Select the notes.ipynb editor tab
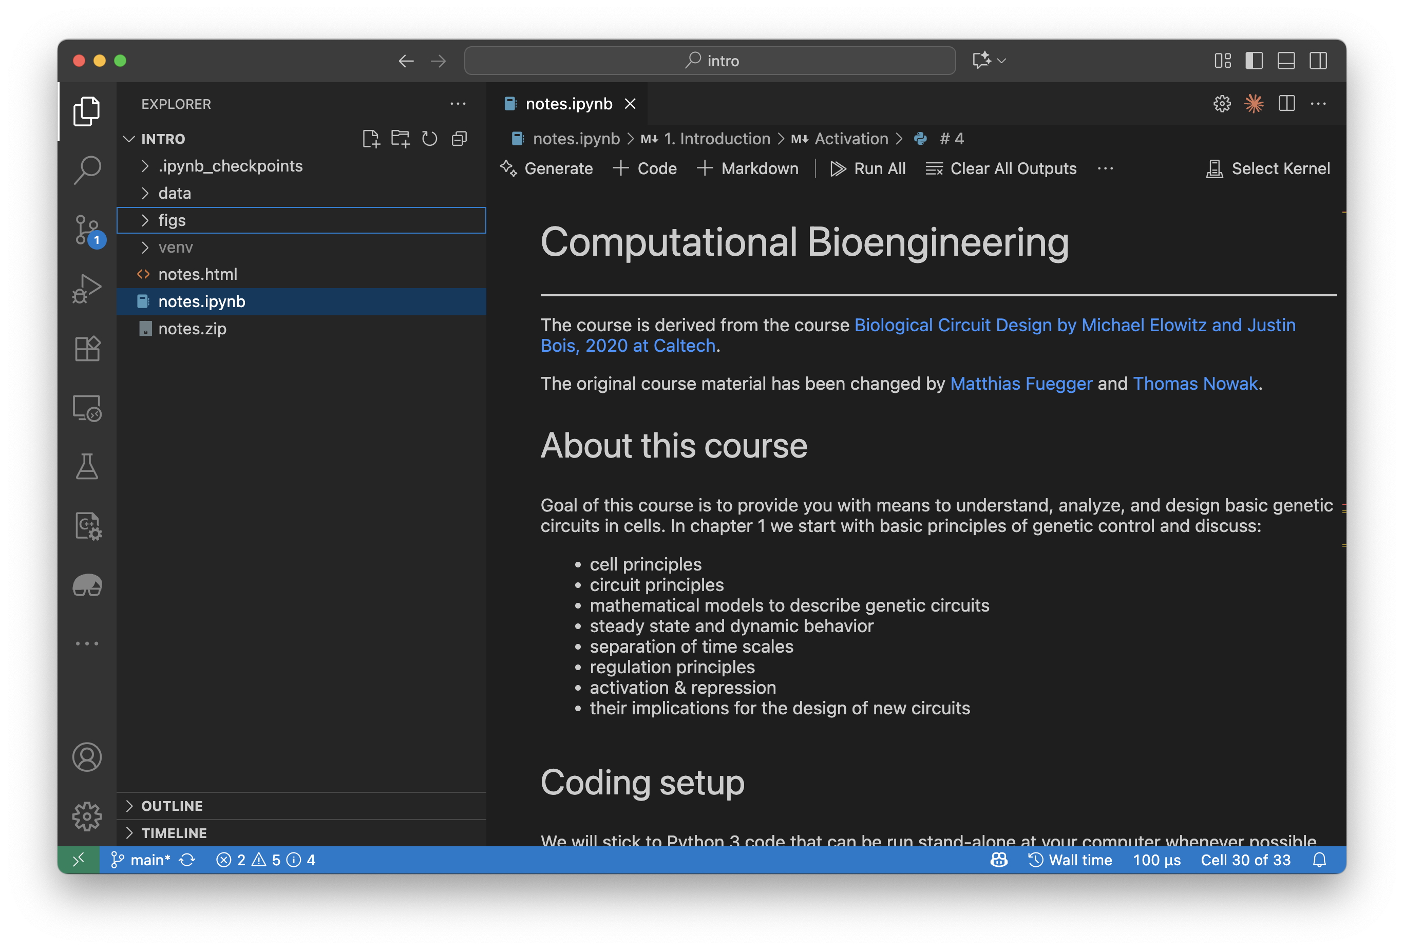1404x950 pixels. coord(568,103)
